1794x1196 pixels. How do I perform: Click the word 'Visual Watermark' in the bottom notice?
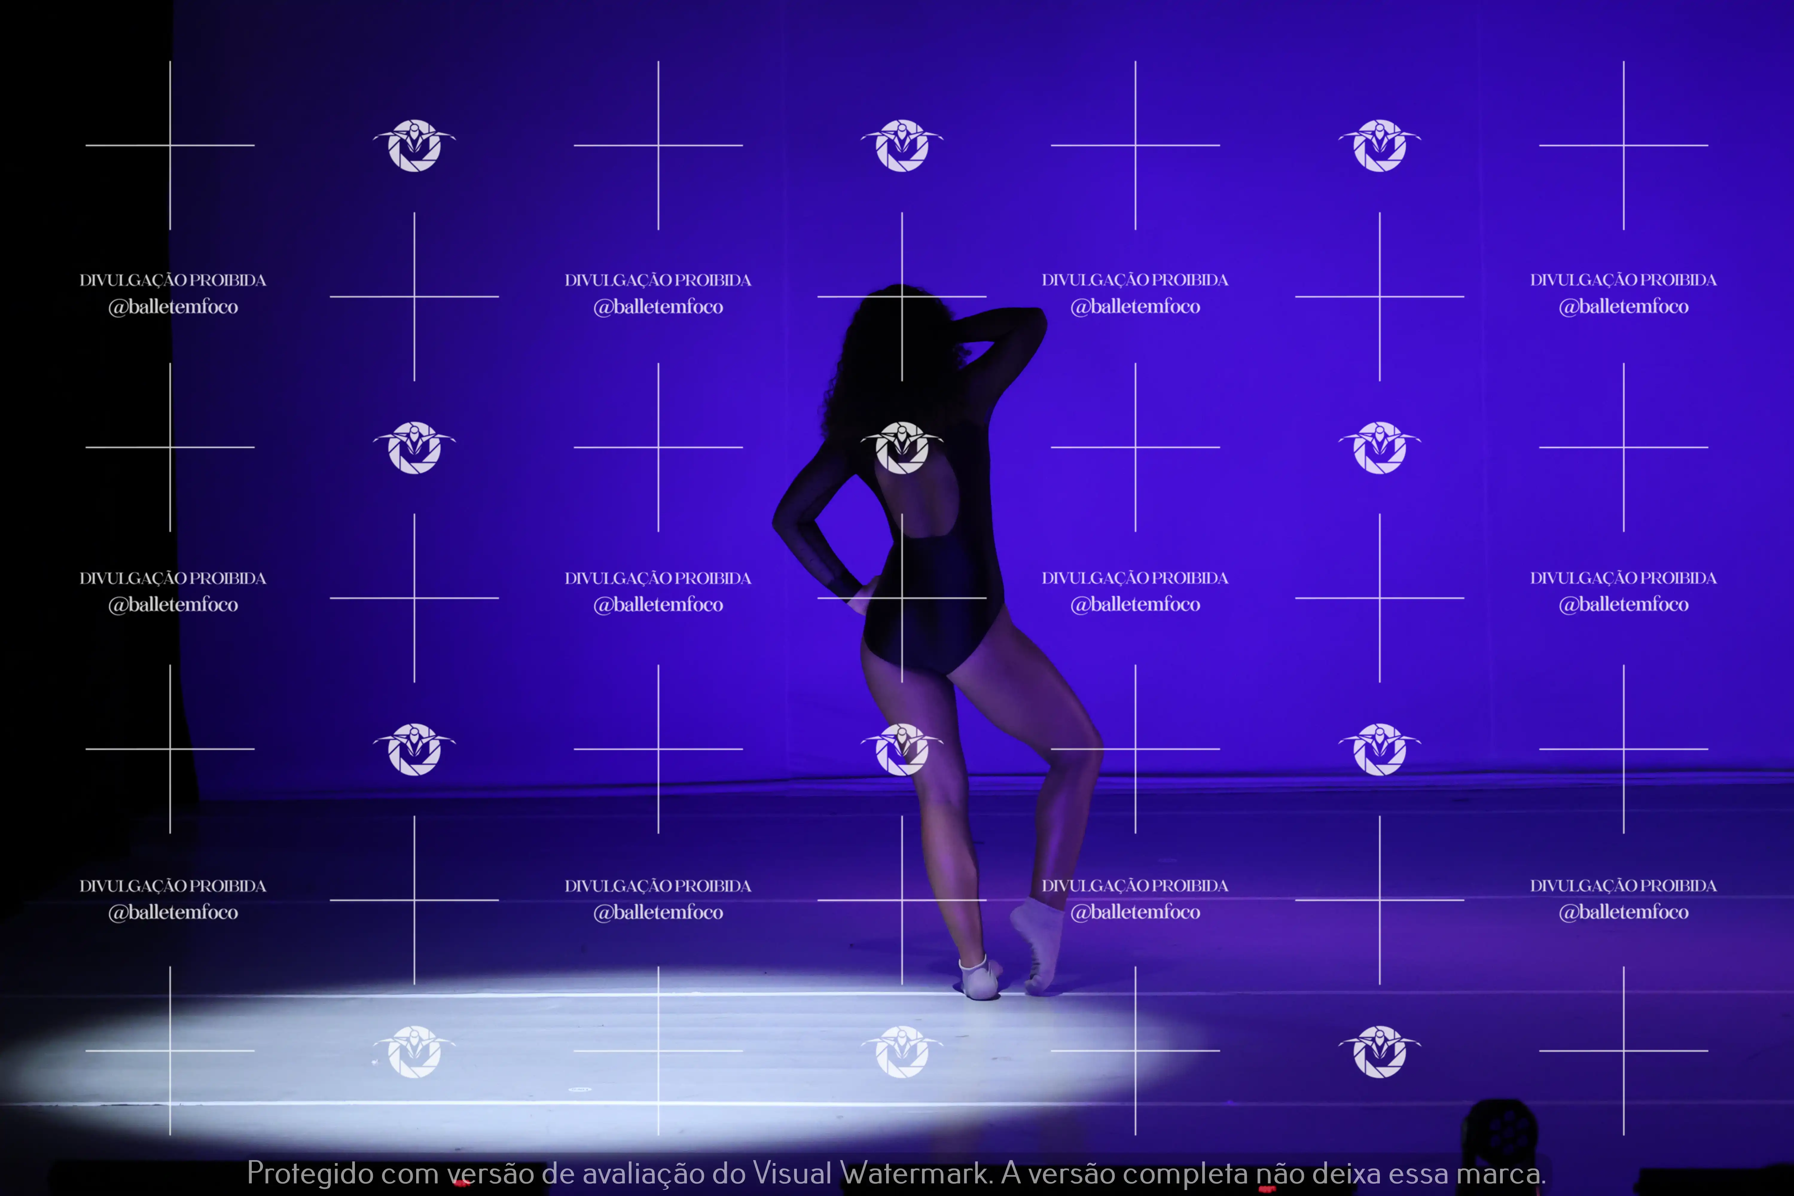[871, 1173]
